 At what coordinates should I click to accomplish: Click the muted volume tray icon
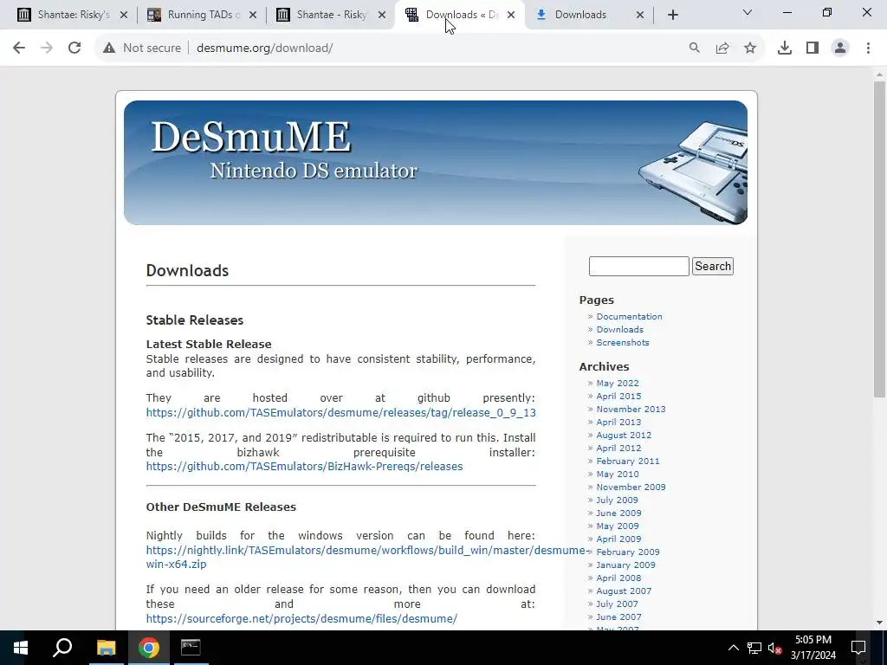click(775, 648)
